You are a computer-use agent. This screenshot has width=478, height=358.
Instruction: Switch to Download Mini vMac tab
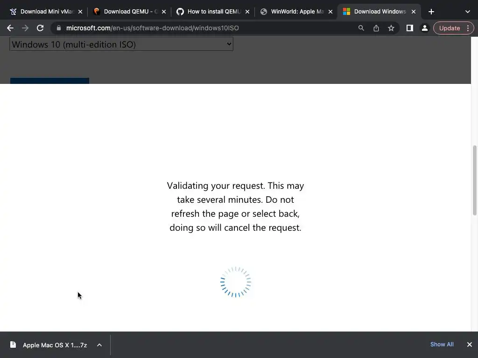tap(46, 12)
